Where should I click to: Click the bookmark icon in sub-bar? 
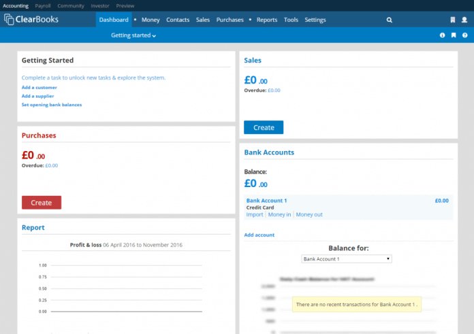pyautogui.click(x=453, y=35)
